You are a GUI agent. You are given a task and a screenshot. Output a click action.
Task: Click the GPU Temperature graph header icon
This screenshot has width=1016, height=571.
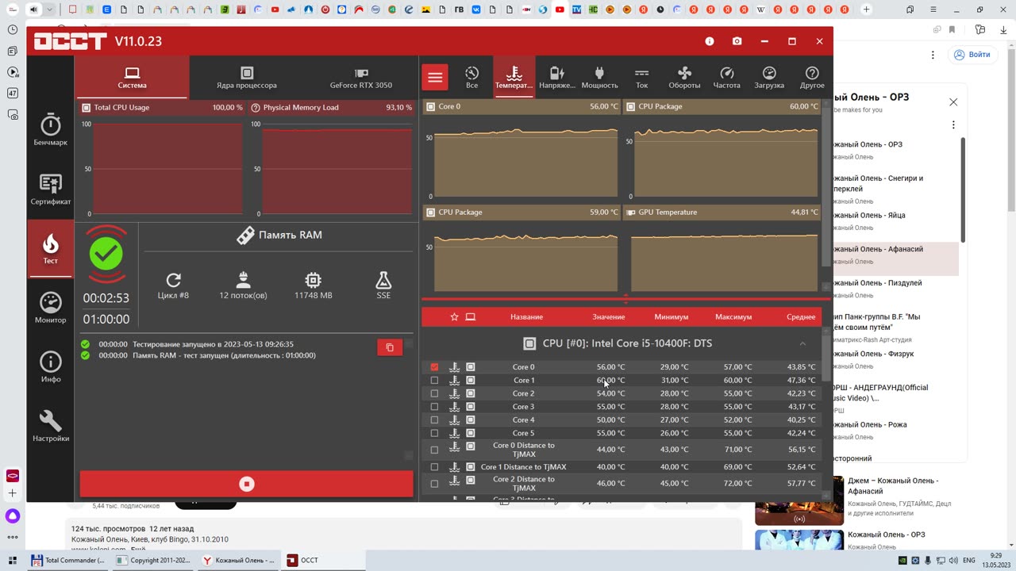pos(631,212)
